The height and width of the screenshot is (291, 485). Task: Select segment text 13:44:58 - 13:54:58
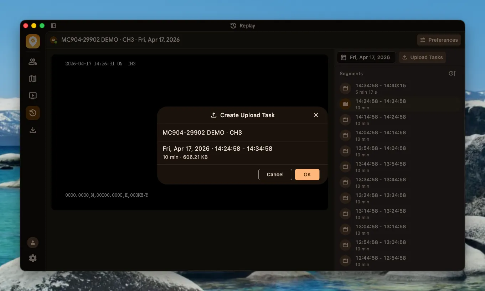point(381,164)
